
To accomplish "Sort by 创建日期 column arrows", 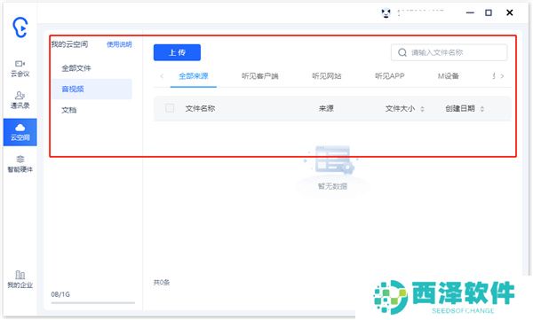I will [482, 109].
